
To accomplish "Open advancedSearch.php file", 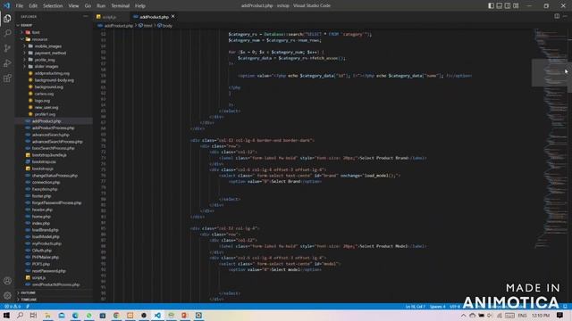I will click(x=51, y=135).
